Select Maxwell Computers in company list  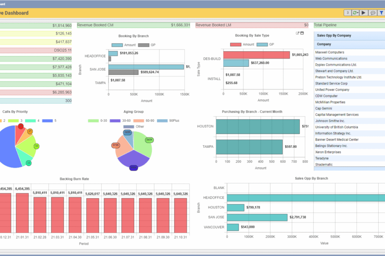click(x=330, y=52)
